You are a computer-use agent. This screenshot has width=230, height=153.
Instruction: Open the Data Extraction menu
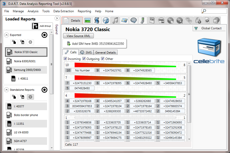click(64, 11)
